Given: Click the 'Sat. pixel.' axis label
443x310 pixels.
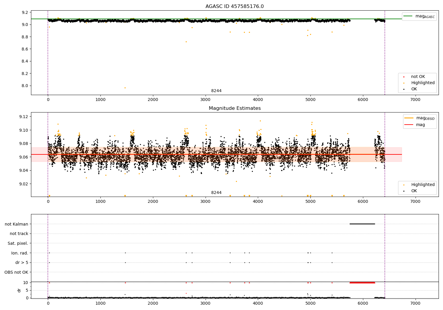Looking at the screenshot, I should pos(18,244).
